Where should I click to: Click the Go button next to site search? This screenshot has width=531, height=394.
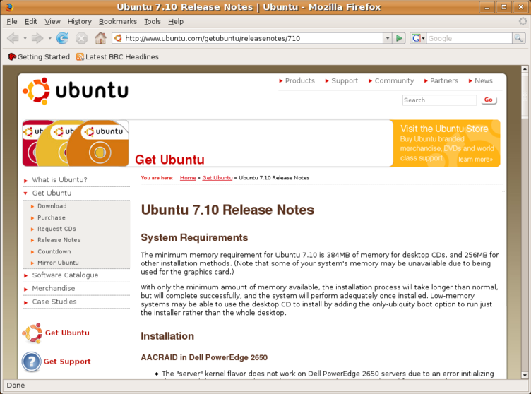pos(489,100)
